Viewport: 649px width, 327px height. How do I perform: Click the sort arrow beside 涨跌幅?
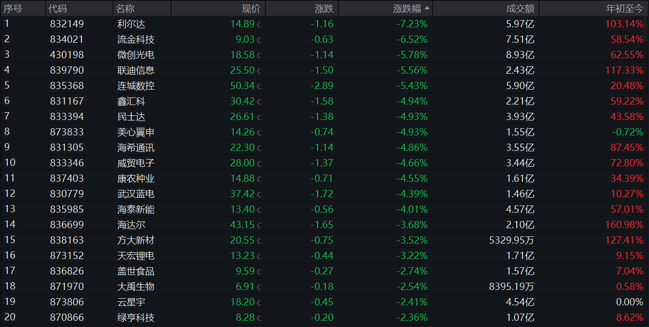(x=427, y=8)
